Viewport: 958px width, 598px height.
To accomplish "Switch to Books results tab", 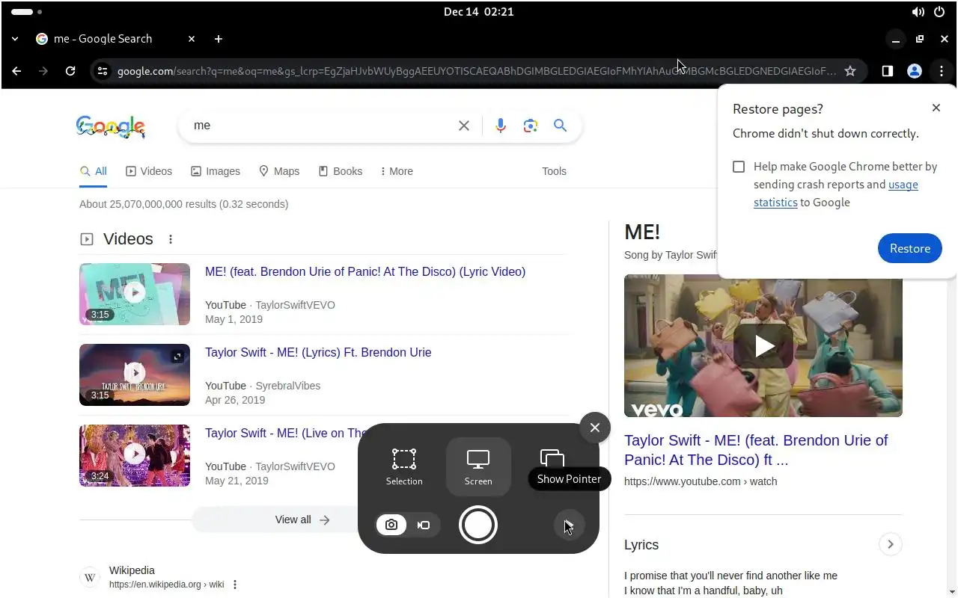I will click(x=341, y=171).
